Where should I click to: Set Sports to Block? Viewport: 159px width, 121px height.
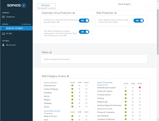pyautogui.click(x=86, y=107)
